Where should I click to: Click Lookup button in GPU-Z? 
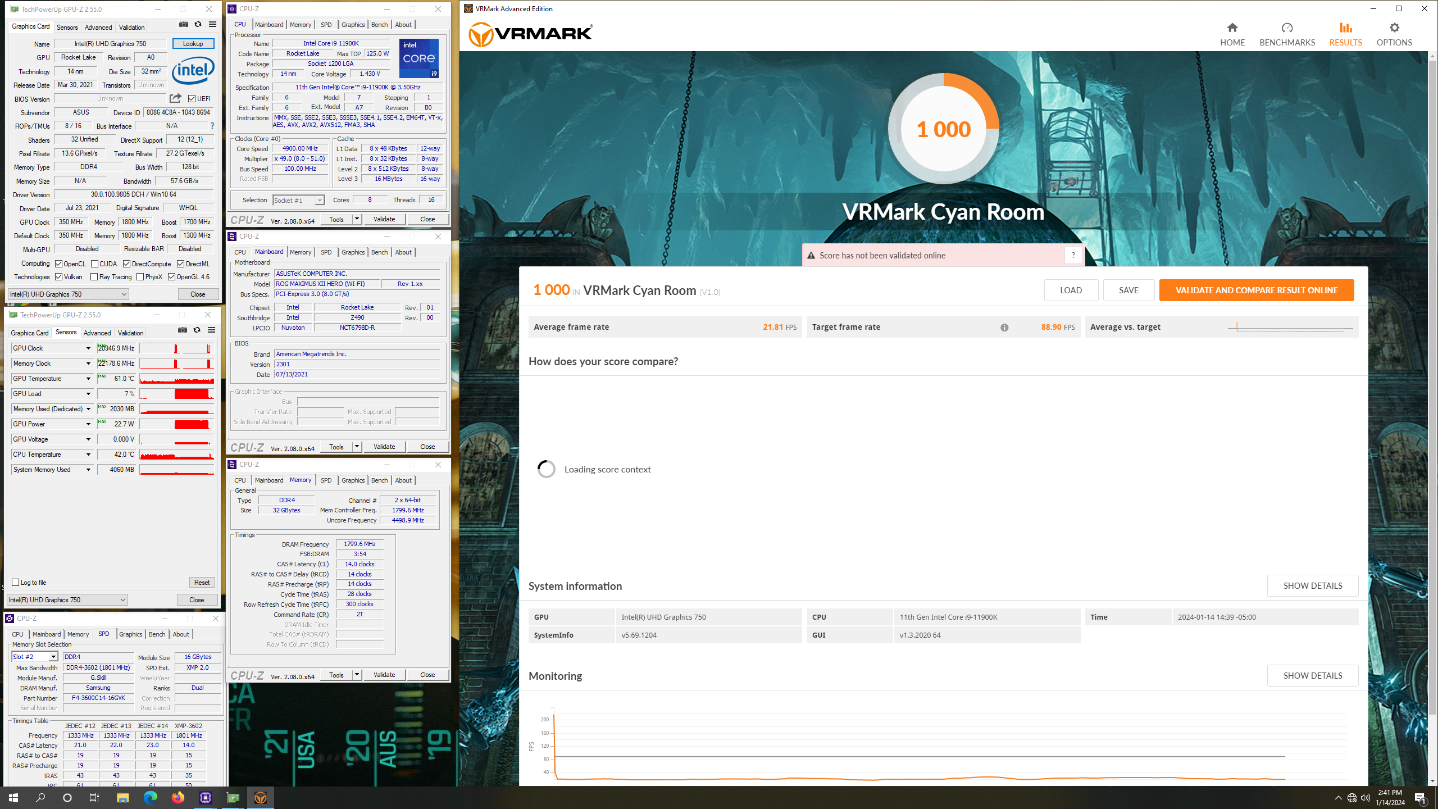pyautogui.click(x=193, y=44)
